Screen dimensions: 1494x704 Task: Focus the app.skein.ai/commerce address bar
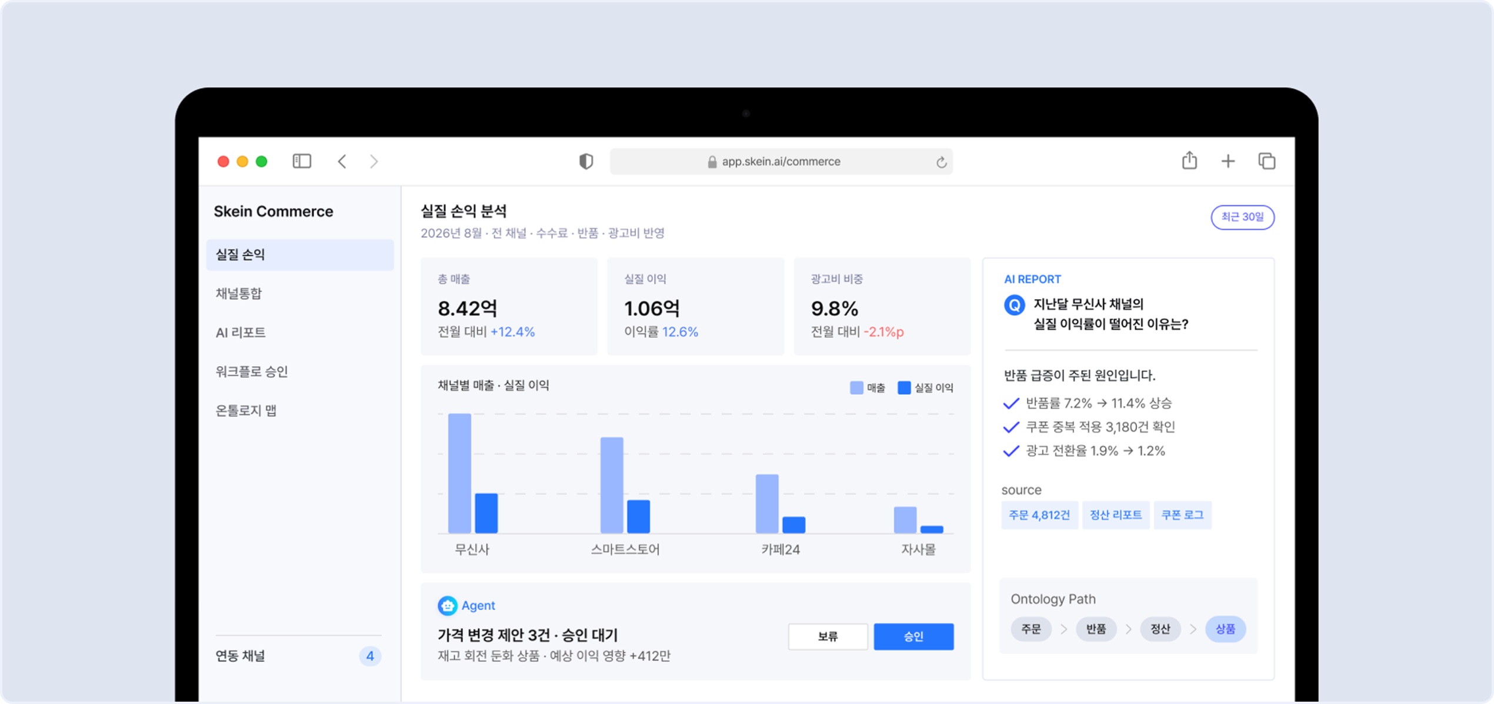point(781,162)
